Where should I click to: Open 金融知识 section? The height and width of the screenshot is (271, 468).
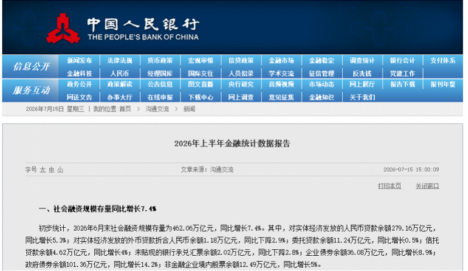(x=321, y=97)
